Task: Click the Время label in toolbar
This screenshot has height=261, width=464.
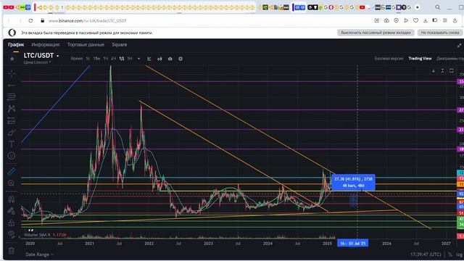Action: [x=77, y=59]
